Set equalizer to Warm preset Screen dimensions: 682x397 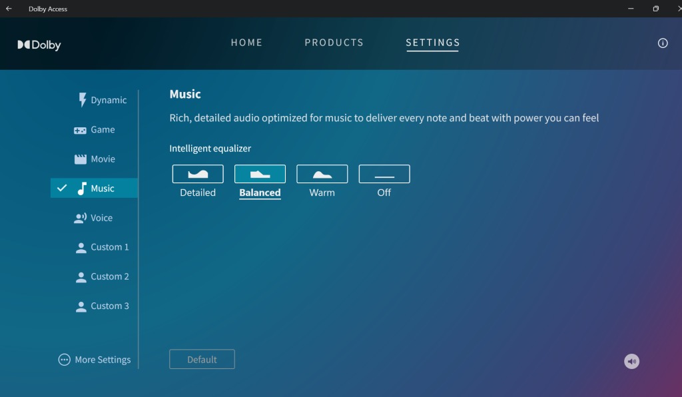322,174
